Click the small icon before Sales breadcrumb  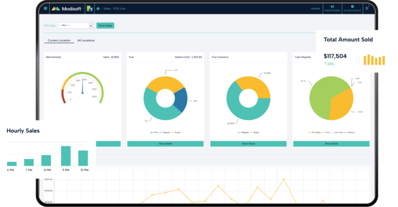(98, 8)
